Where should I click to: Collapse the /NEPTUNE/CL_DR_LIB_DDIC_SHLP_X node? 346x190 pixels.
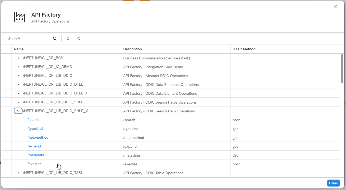pos(18,111)
